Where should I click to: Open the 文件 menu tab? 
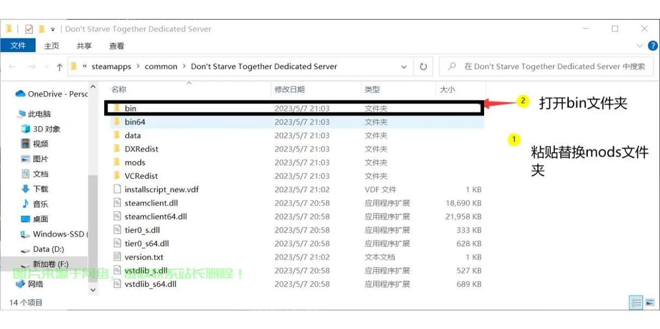[x=18, y=46]
